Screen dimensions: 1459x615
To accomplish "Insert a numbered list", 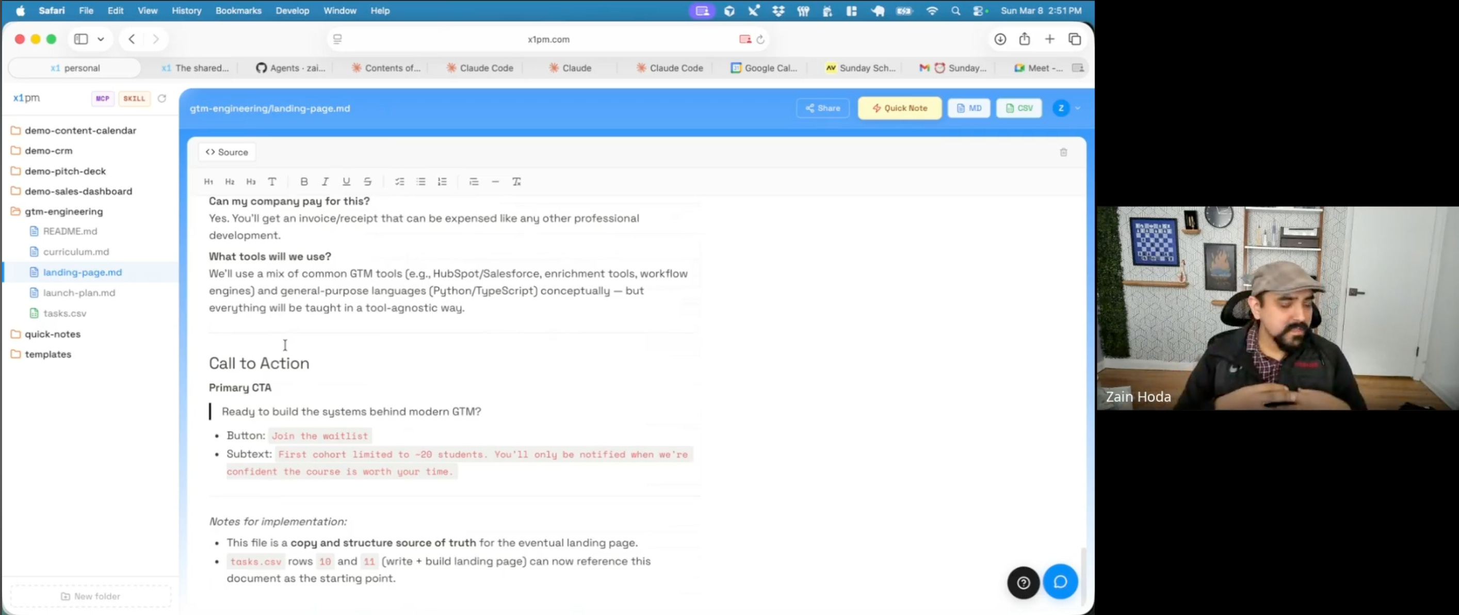I will pos(442,182).
